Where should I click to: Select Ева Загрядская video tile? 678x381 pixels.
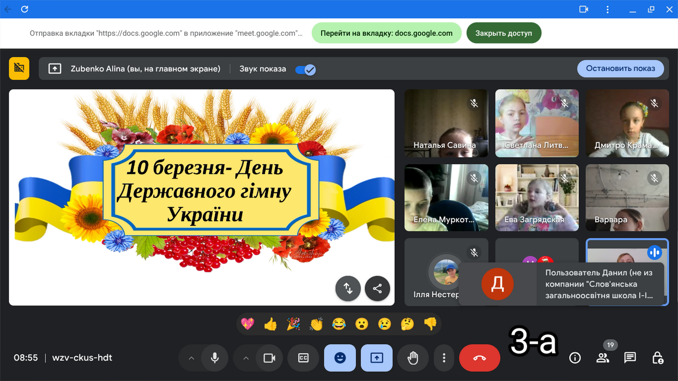pyautogui.click(x=537, y=198)
